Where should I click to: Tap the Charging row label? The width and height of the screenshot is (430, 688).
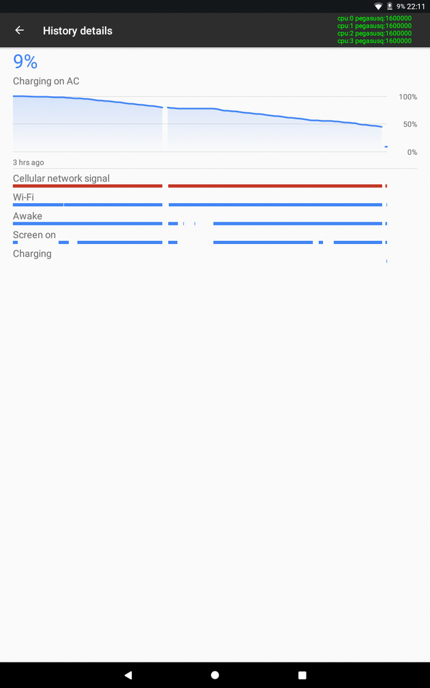coord(32,254)
